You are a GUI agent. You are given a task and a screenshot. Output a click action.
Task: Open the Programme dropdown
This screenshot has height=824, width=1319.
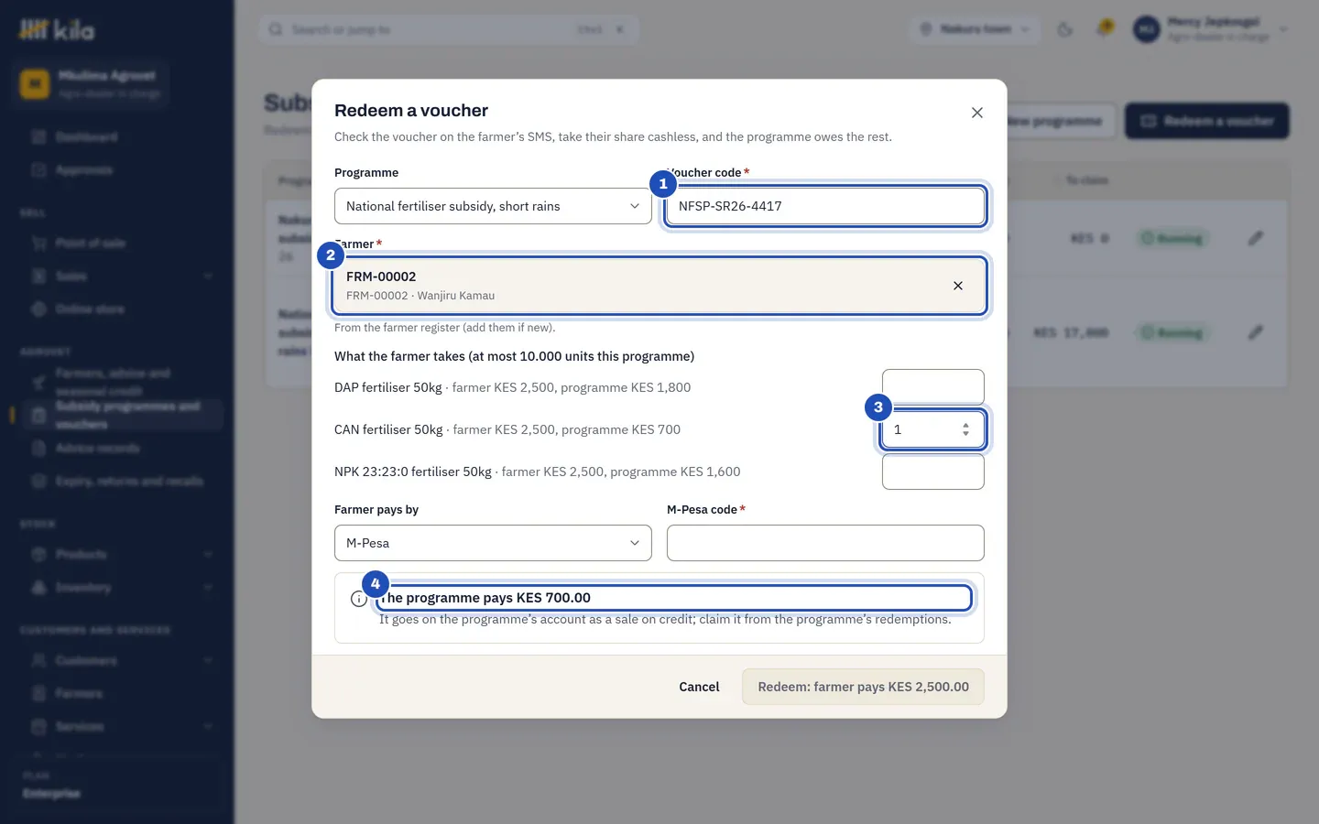[493, 206]
